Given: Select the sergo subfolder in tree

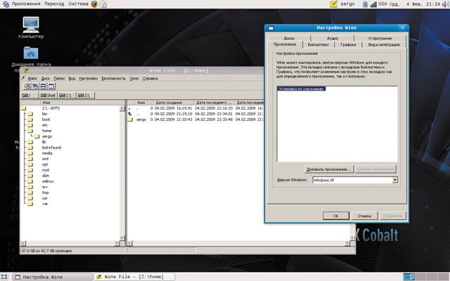Looking at the screenshot, I should [x=47, y=136].
